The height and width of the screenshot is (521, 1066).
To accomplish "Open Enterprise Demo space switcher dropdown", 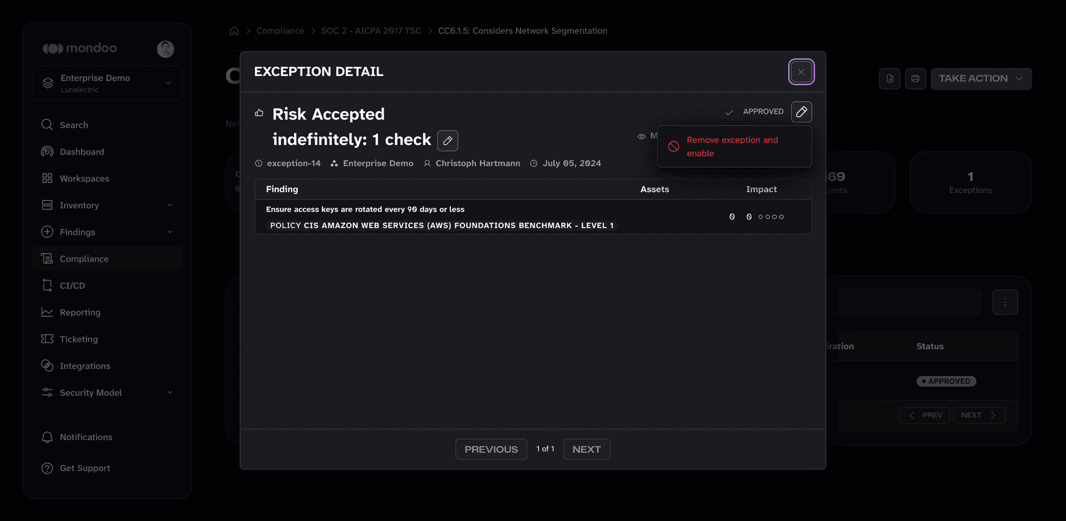I will click(107, 83).
